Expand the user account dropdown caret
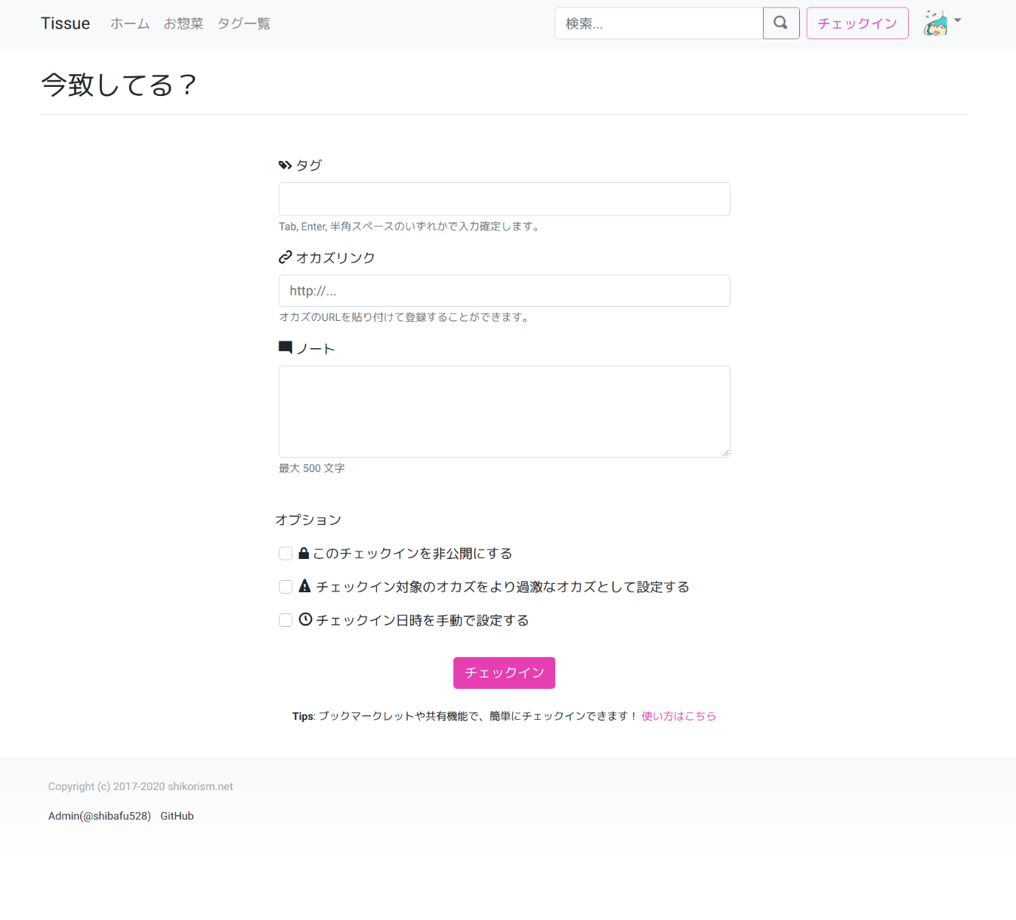The image size is (1016, 920). (x=958, y=20)
